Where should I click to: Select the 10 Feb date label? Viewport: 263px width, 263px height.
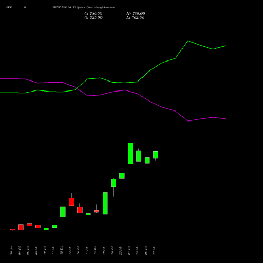click(45, 250)
